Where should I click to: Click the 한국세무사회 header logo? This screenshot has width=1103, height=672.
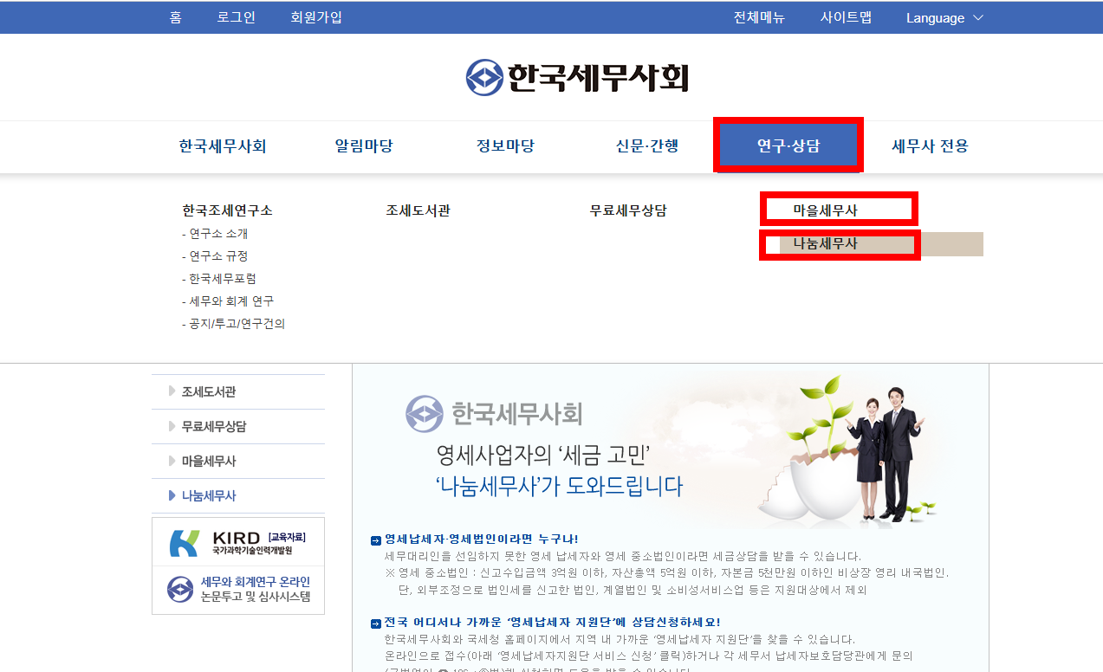click(x=577, y=77)
